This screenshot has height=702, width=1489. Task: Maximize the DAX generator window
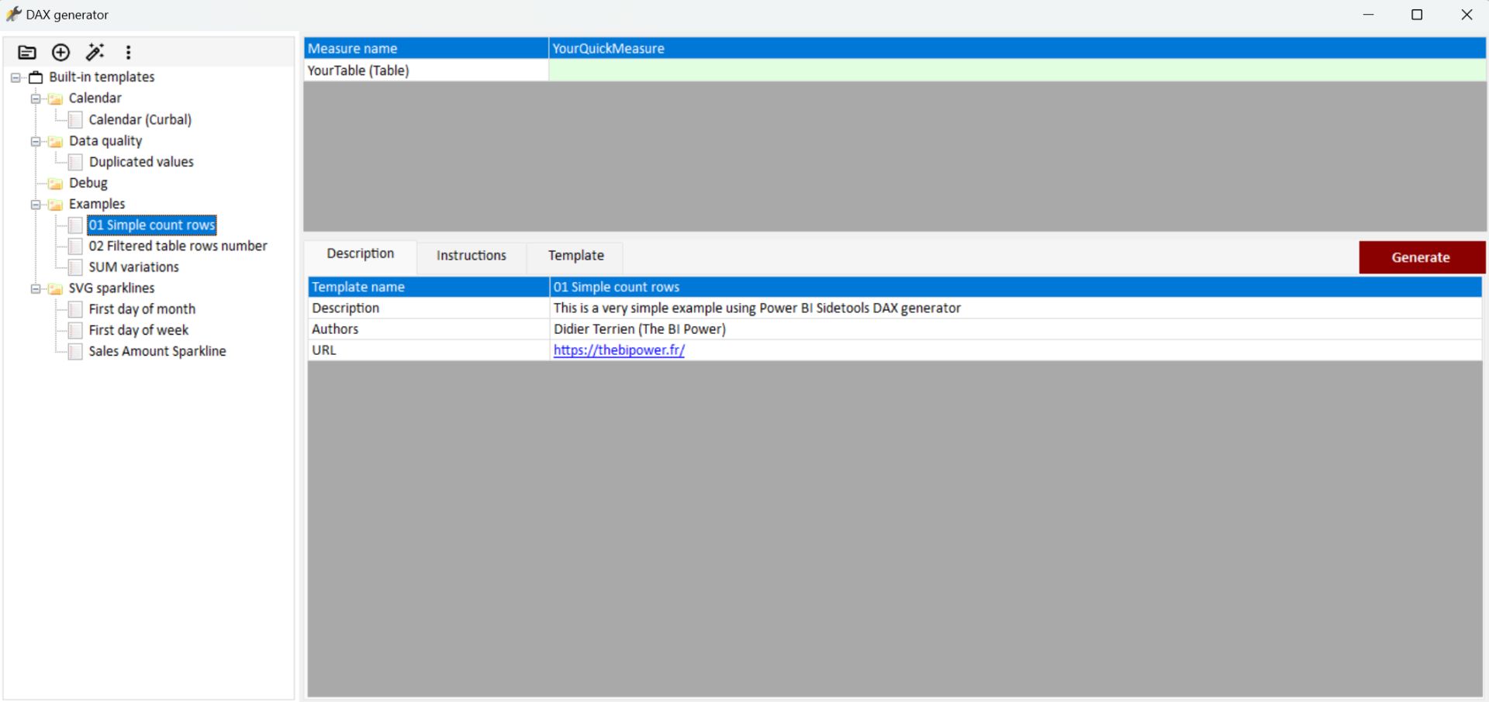1417,15
